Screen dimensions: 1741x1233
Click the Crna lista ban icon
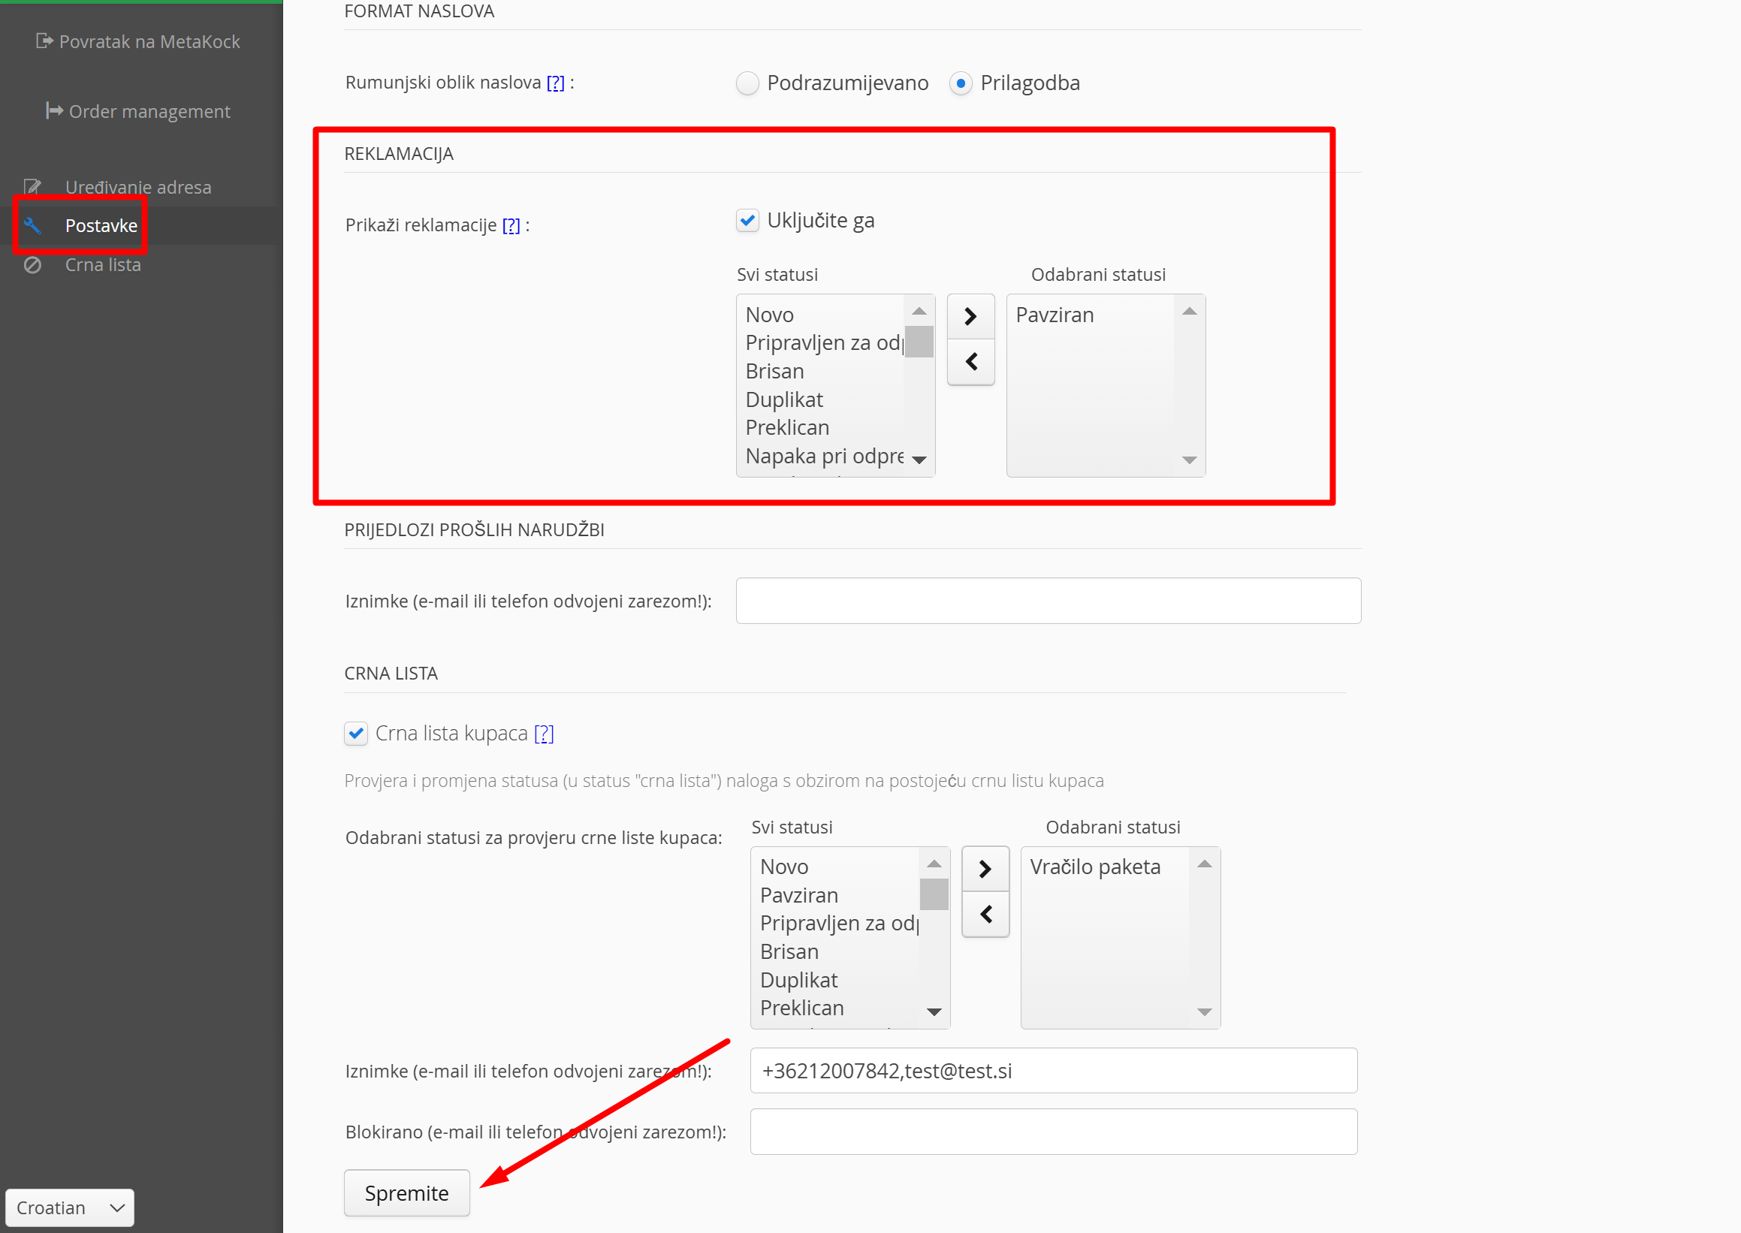(32, 265)
